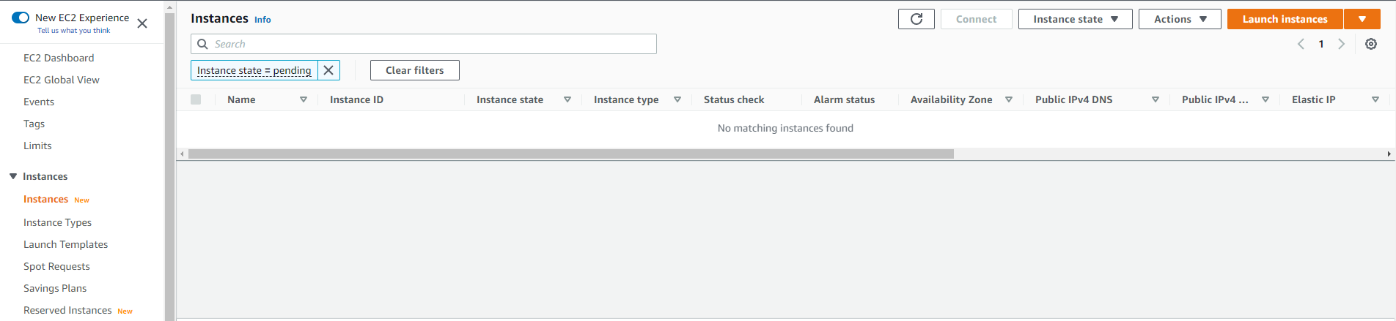Click the search magnifier icon
Image resolution: width=1396 pixels, height=321 pixels.
pos(203,44)
